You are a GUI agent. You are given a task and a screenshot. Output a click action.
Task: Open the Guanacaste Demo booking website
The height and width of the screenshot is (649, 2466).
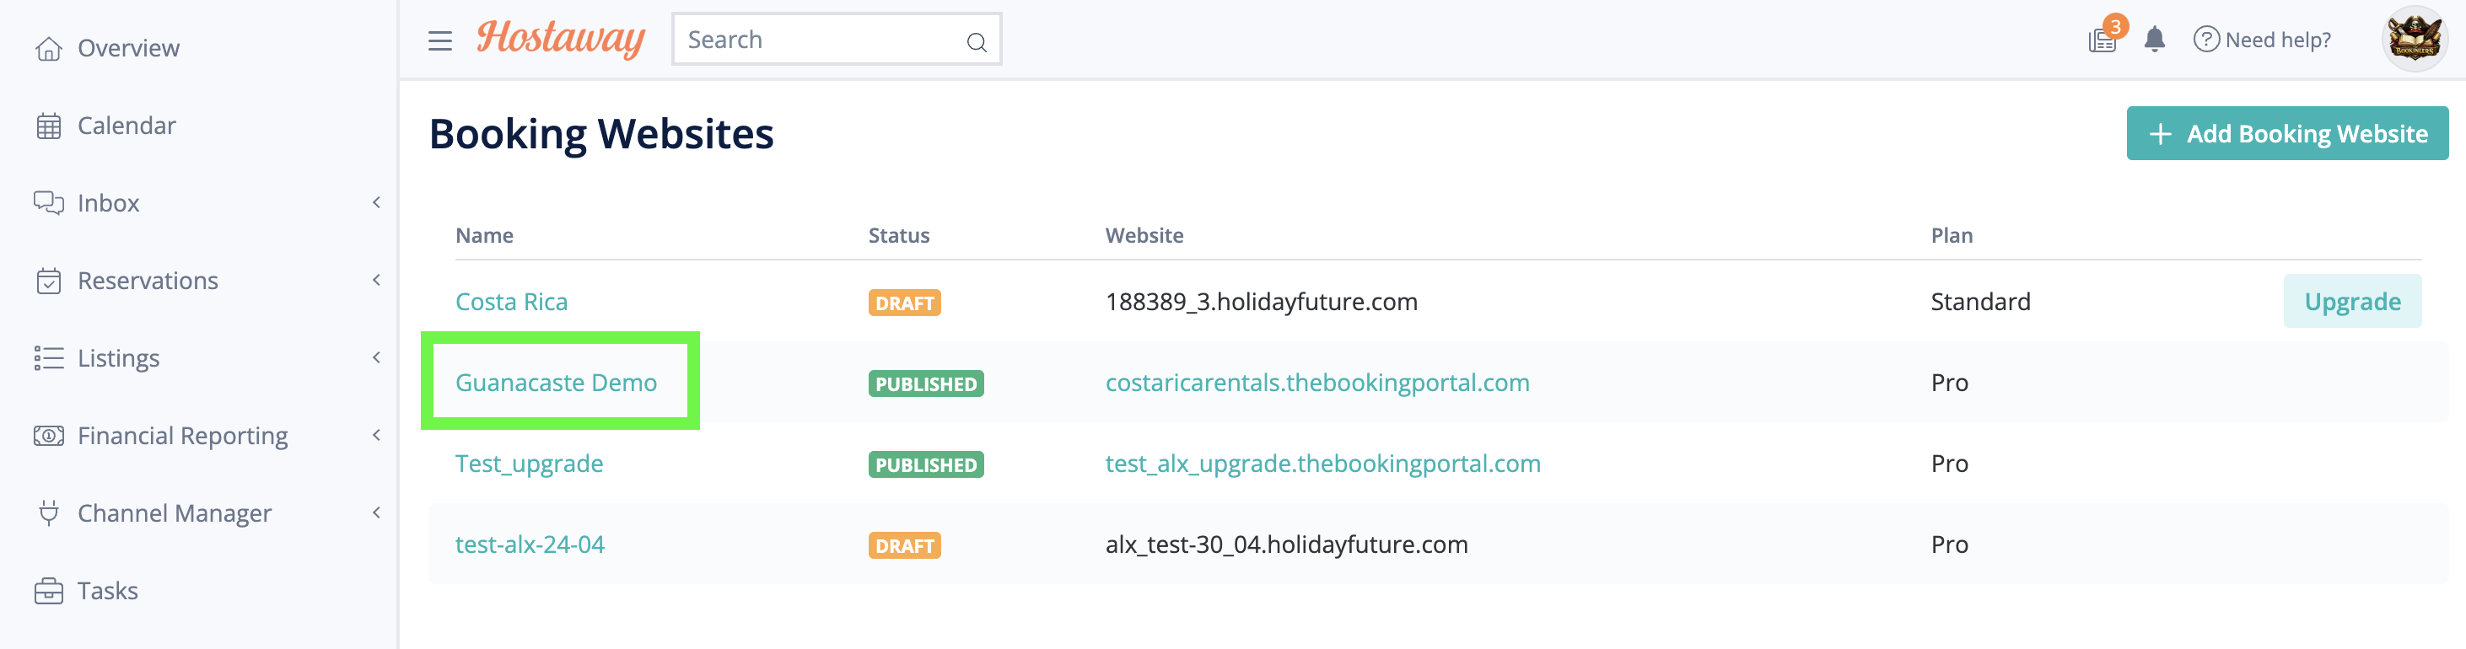[556, 383]
